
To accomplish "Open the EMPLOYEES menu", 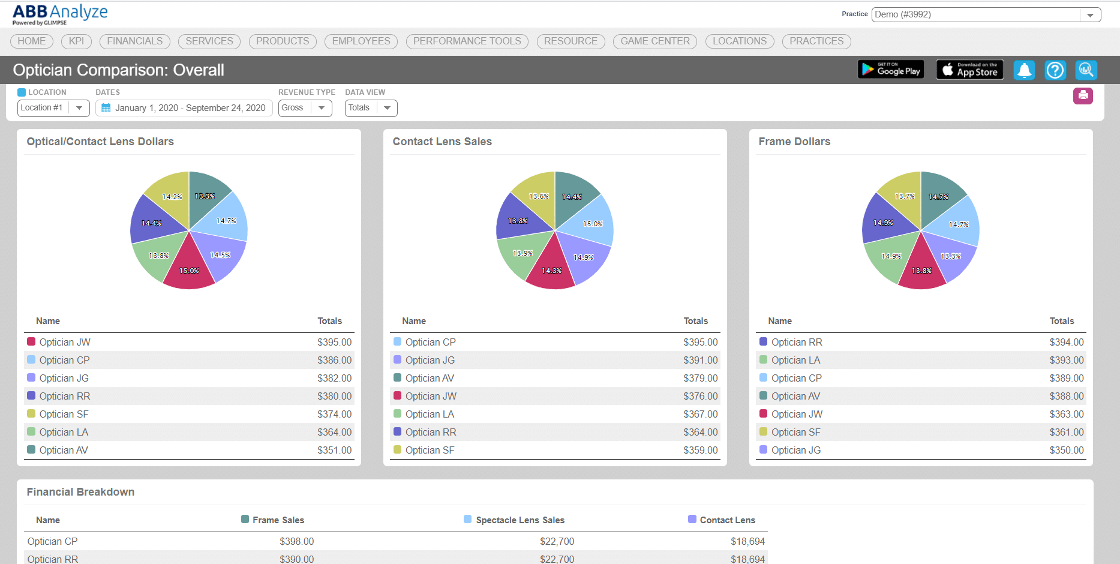I will coord(361,41).
